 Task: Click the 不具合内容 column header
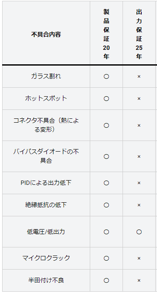click(46, 34)
